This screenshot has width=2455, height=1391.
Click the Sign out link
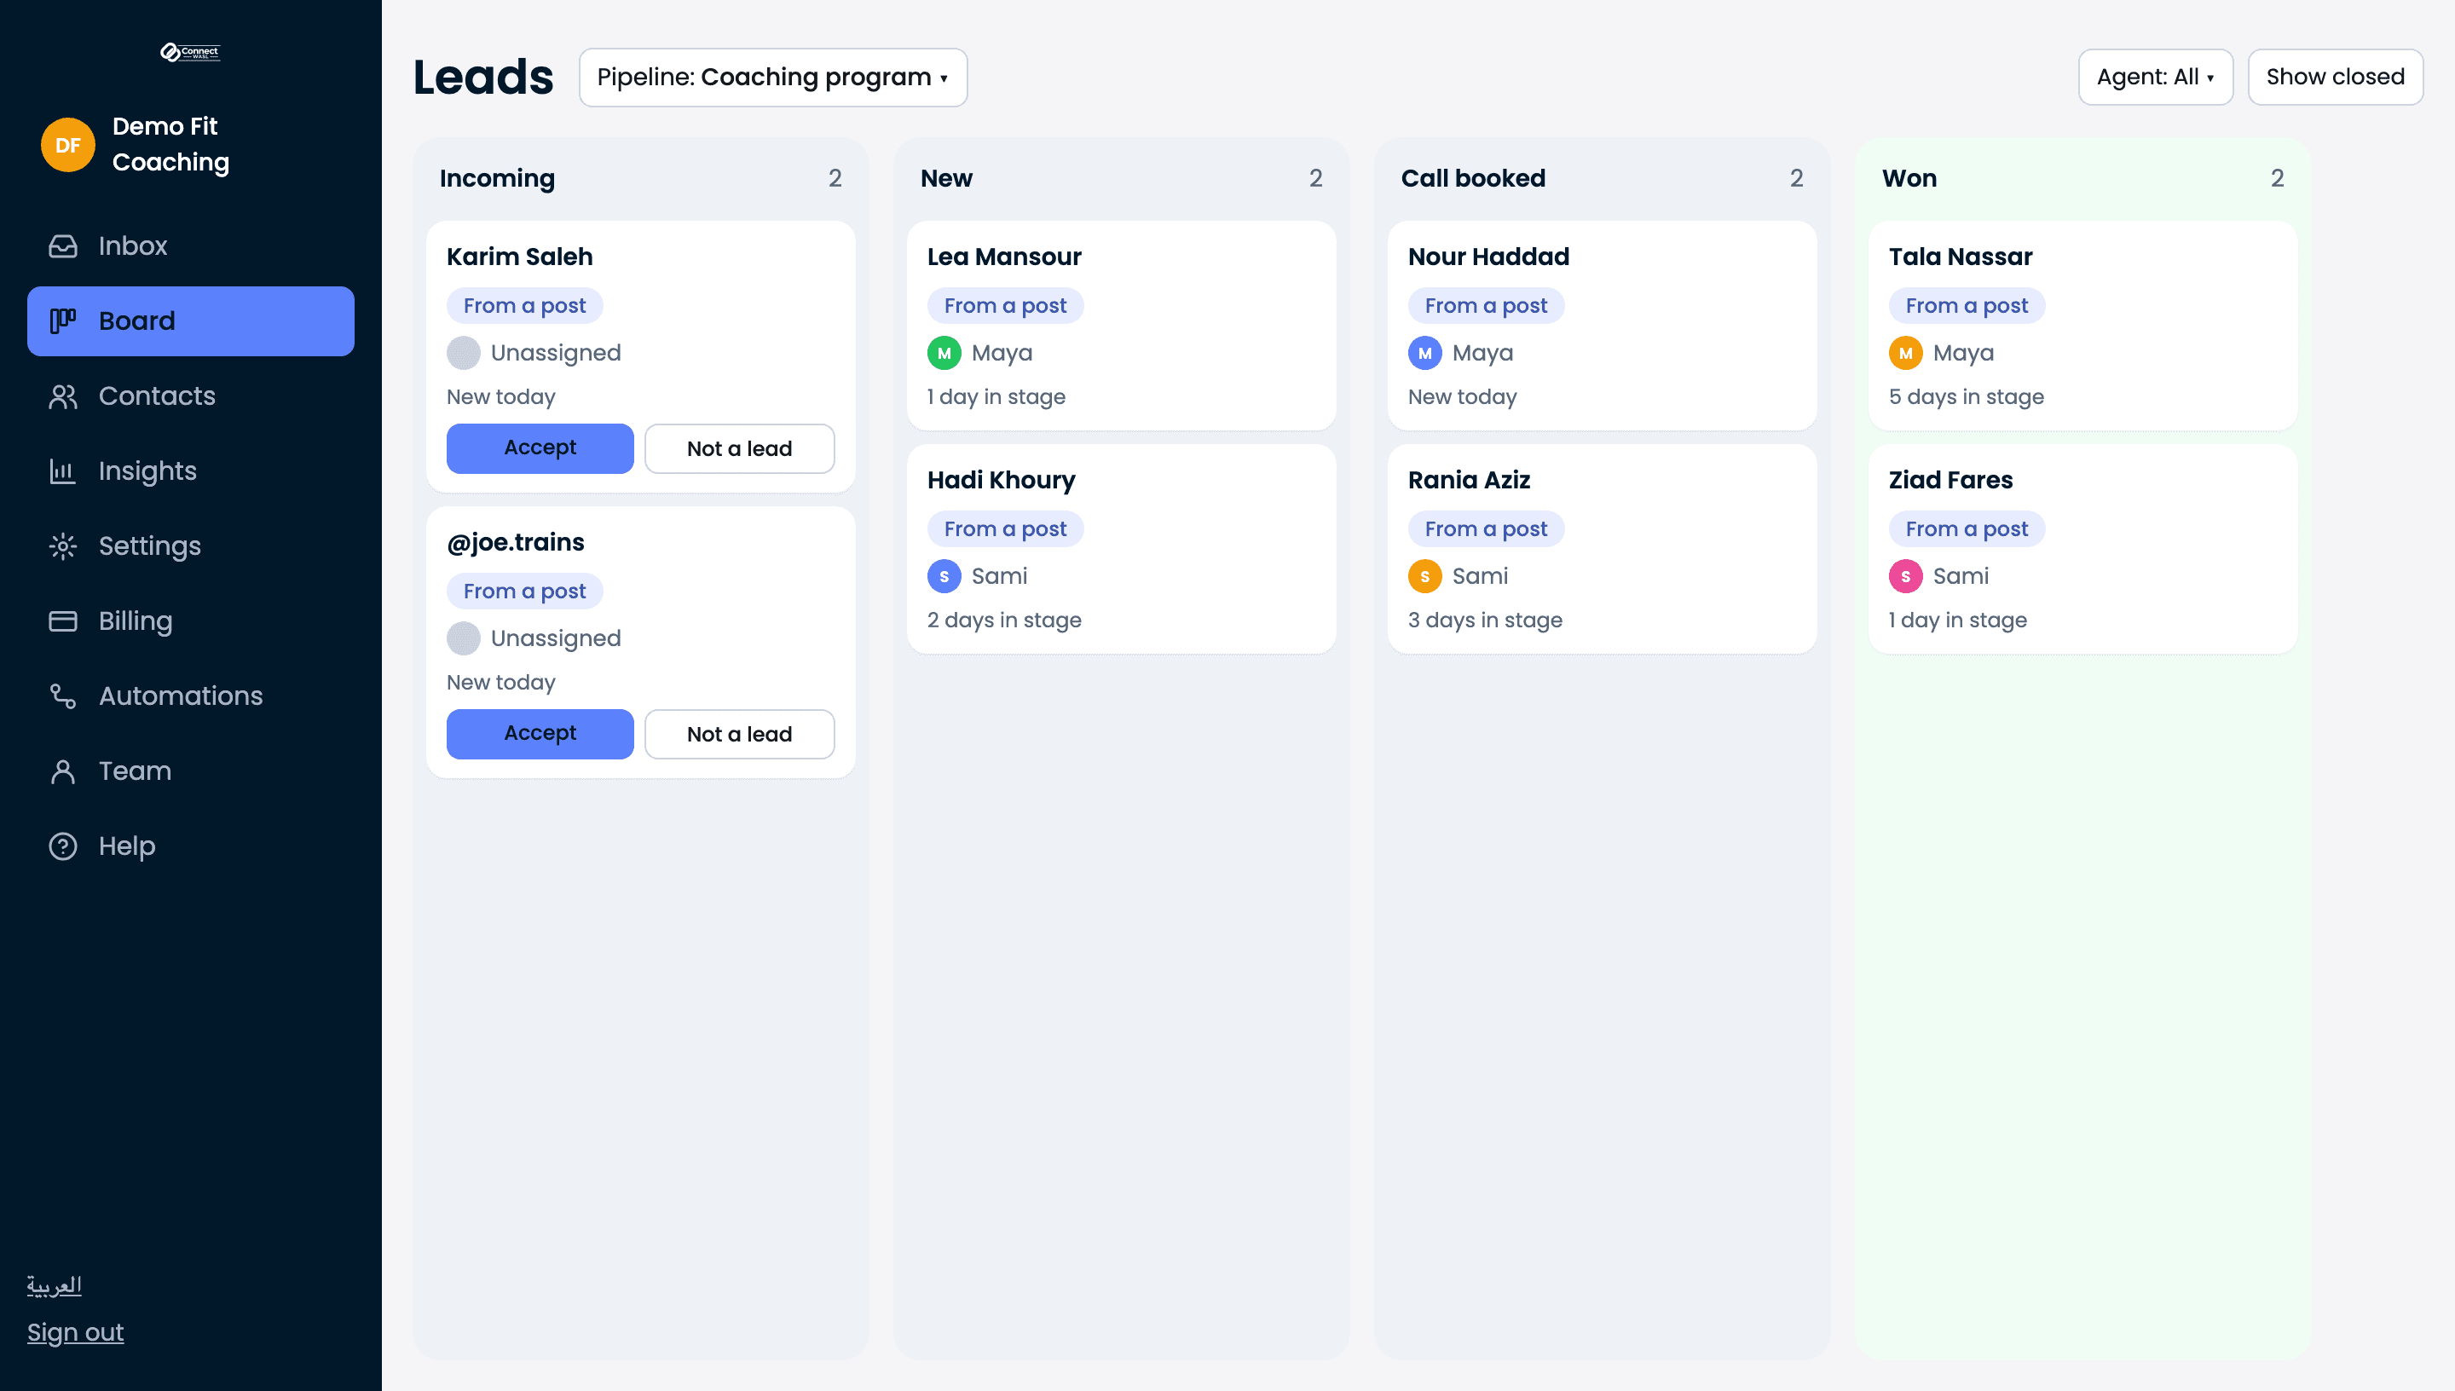click(x=76, y=1332)
